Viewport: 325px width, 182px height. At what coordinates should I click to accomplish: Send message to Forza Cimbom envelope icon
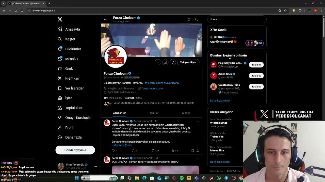pyautogui.click(x=165, y=62)
